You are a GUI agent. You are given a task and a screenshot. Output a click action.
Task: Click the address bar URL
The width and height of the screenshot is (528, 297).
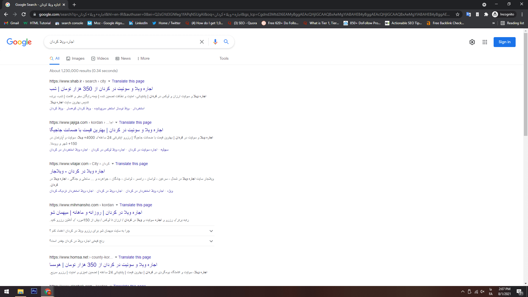click(244, 14)
